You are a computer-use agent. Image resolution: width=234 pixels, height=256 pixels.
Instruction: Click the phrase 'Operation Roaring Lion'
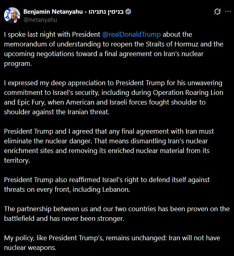[188, 93]
